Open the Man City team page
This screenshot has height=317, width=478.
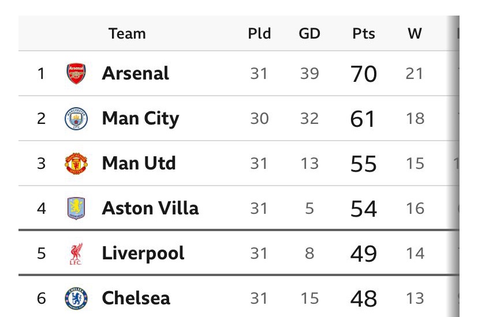coord(140,119)
